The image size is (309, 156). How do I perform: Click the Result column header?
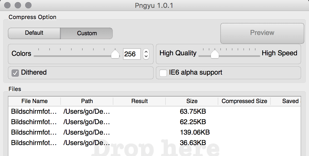tap(139, 101)
